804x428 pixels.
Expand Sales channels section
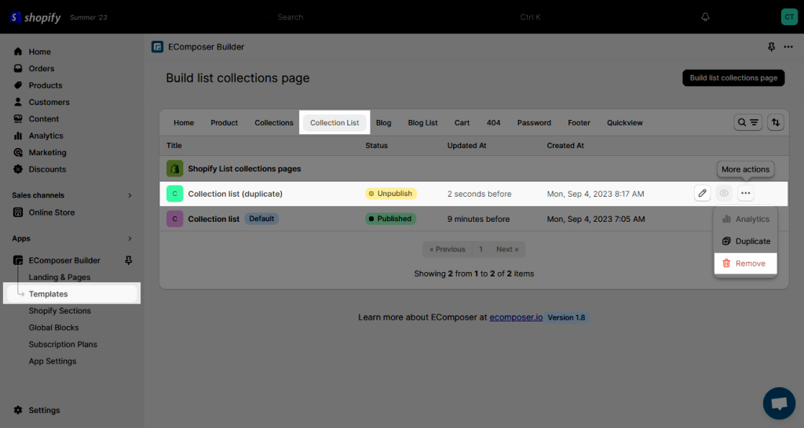point(130,195)
